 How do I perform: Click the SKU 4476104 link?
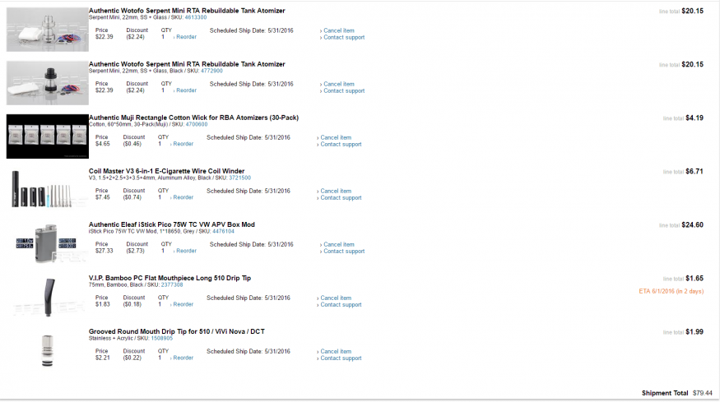(223, 231)
